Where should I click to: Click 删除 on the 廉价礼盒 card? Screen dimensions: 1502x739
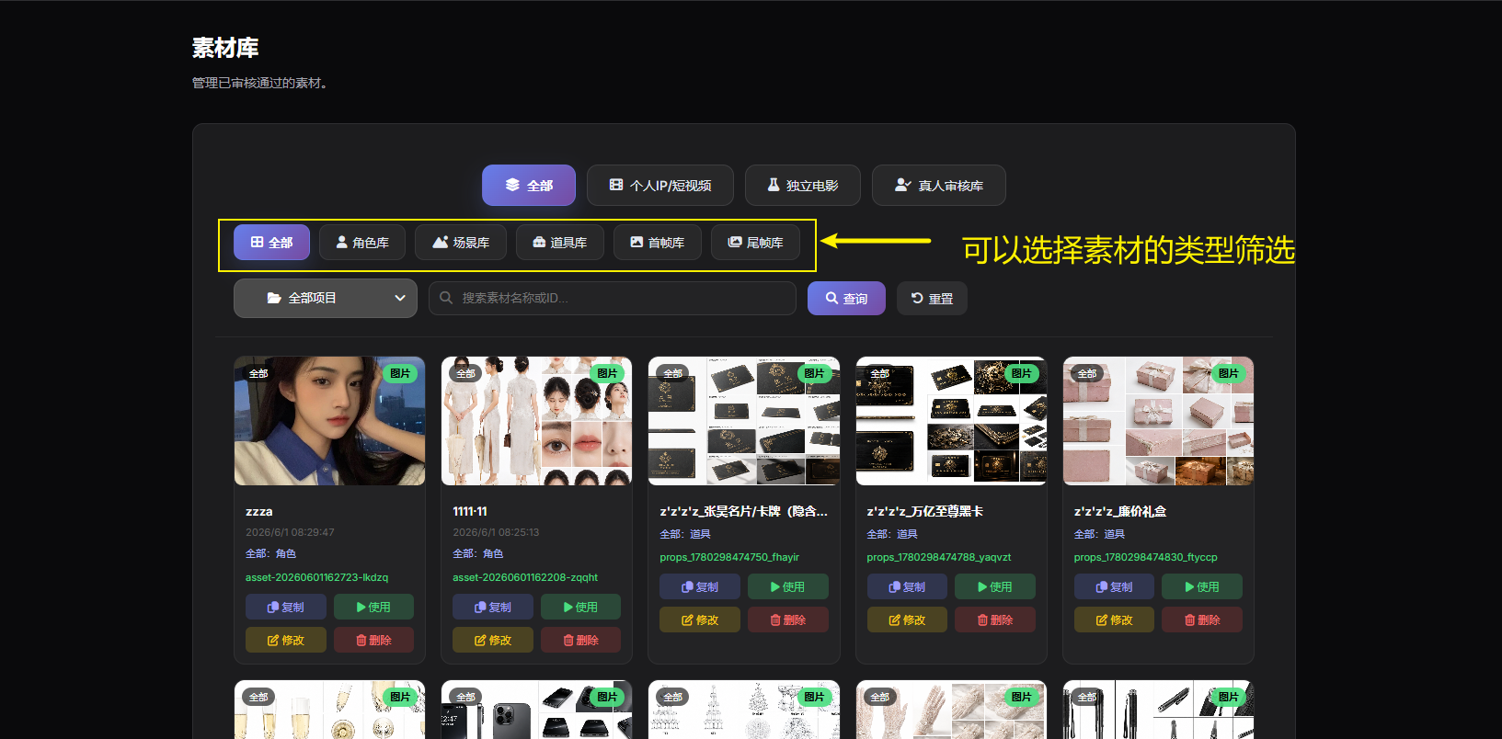click(x=1202, y=620)
